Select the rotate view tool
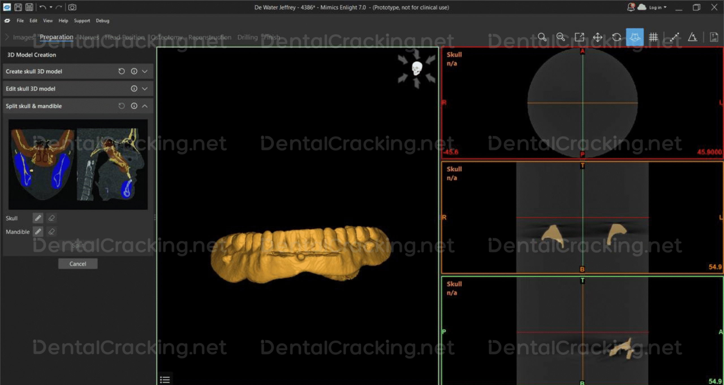This screenshot has height=385, width=724. tap(616, 37)
